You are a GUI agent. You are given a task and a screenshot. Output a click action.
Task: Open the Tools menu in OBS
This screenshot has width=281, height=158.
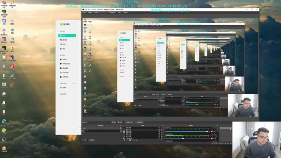(120, 13)
